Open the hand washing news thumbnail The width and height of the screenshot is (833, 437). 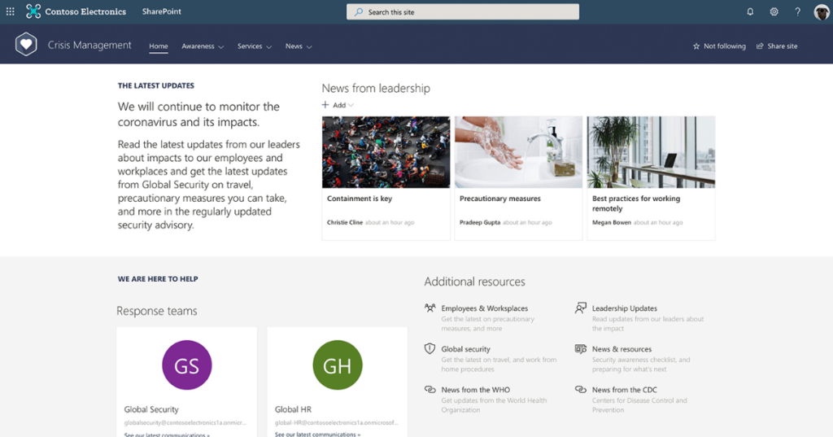(x=518, y=152)
